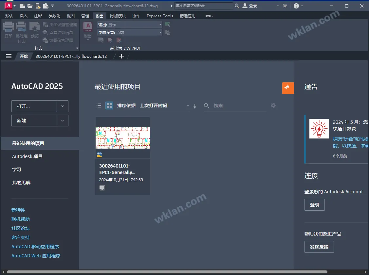Click the New file icon in quick access toolbar
369x275 pixels.
pyautogui.click(x=22, y=6)
